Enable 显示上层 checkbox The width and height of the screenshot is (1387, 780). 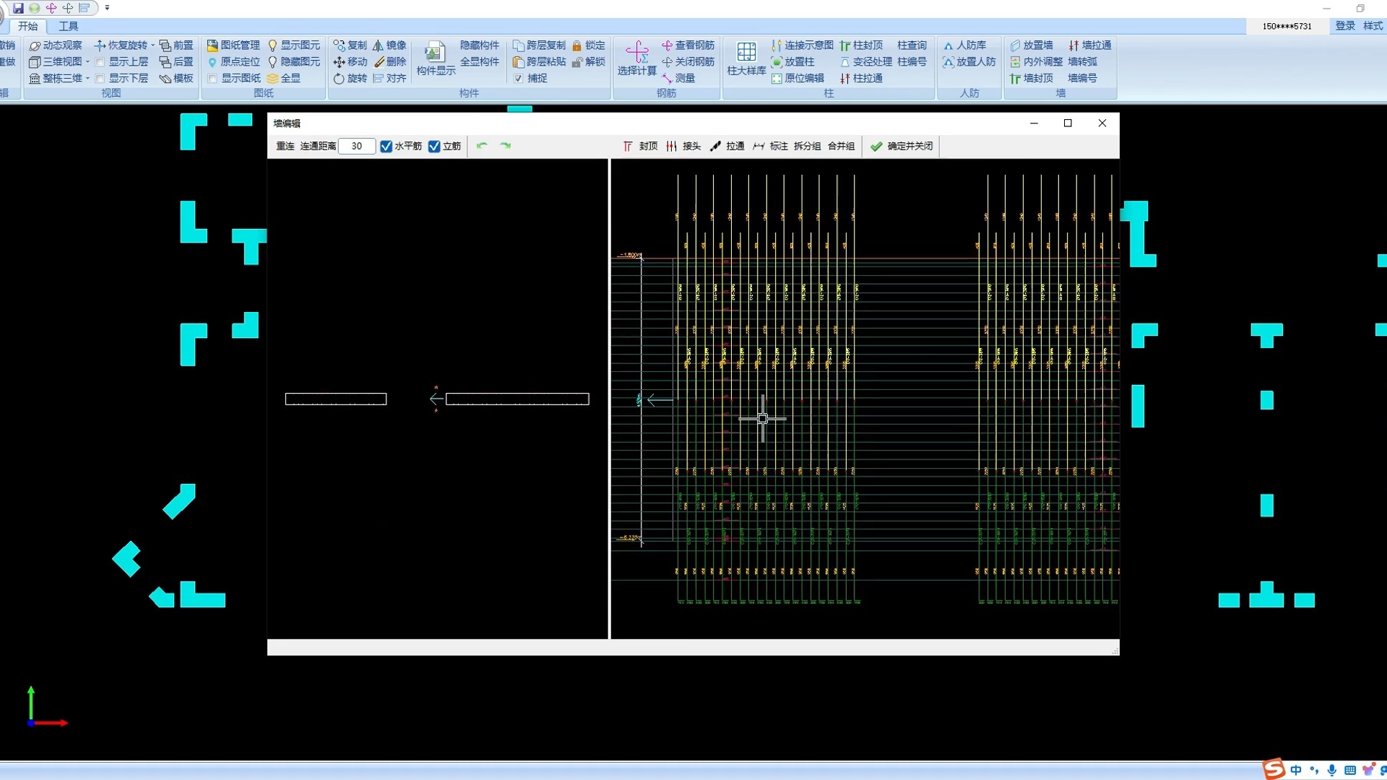click(100, 62)
